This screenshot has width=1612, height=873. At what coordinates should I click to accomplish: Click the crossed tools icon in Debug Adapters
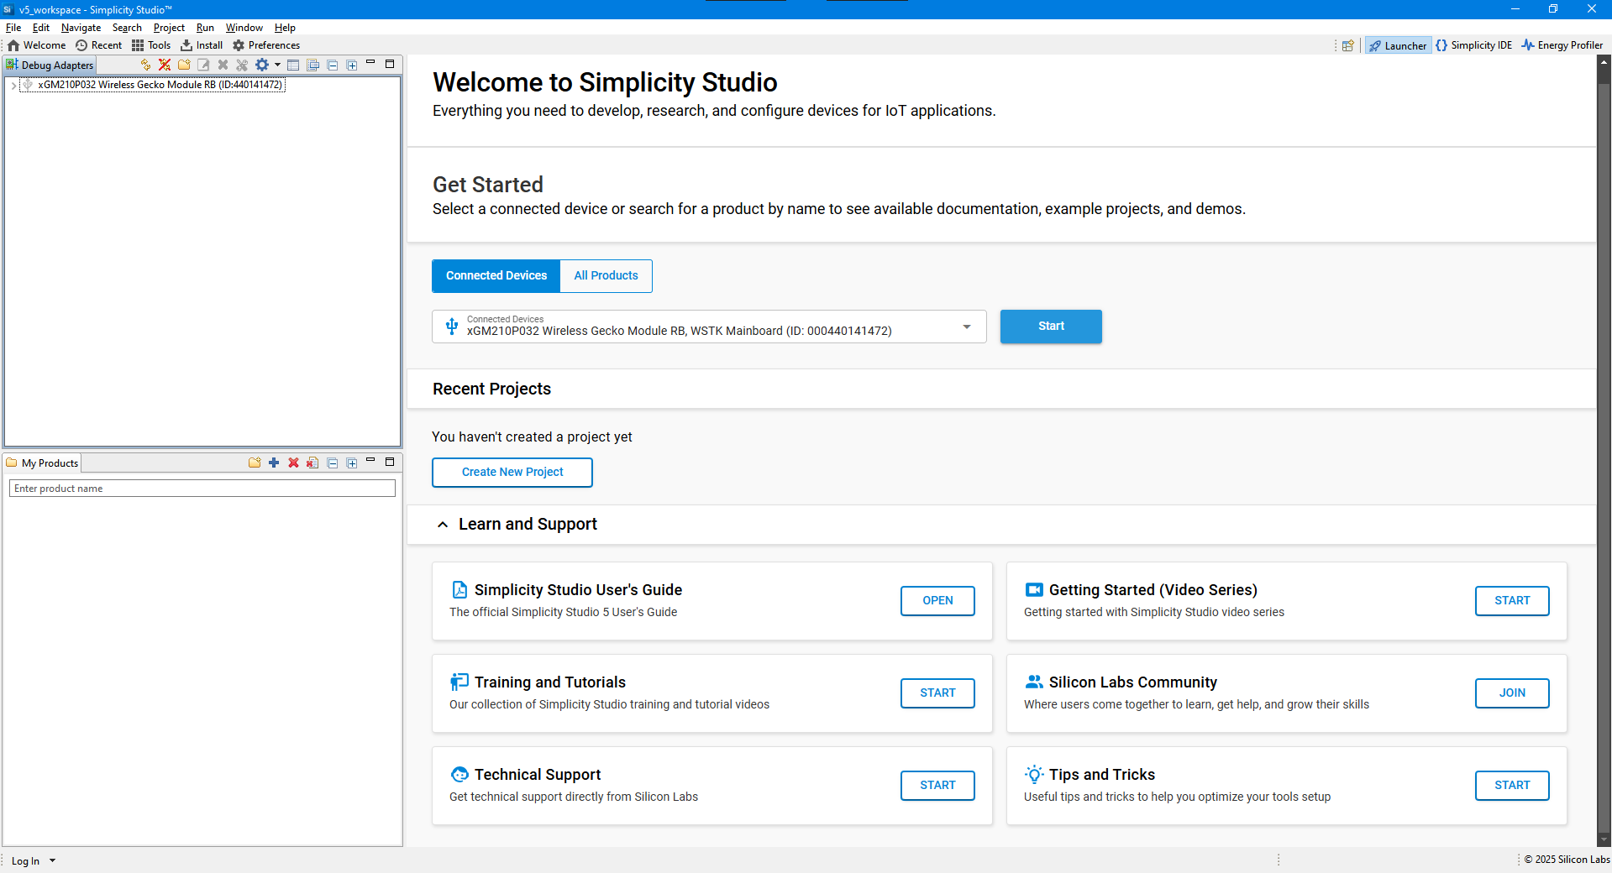pos(242,65)
